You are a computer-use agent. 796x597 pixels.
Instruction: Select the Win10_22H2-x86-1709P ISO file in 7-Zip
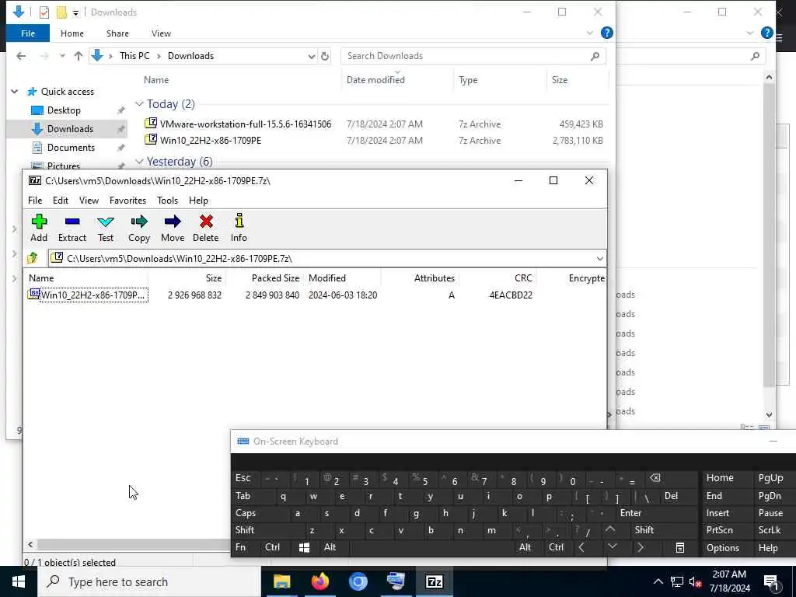coord(88,295)
